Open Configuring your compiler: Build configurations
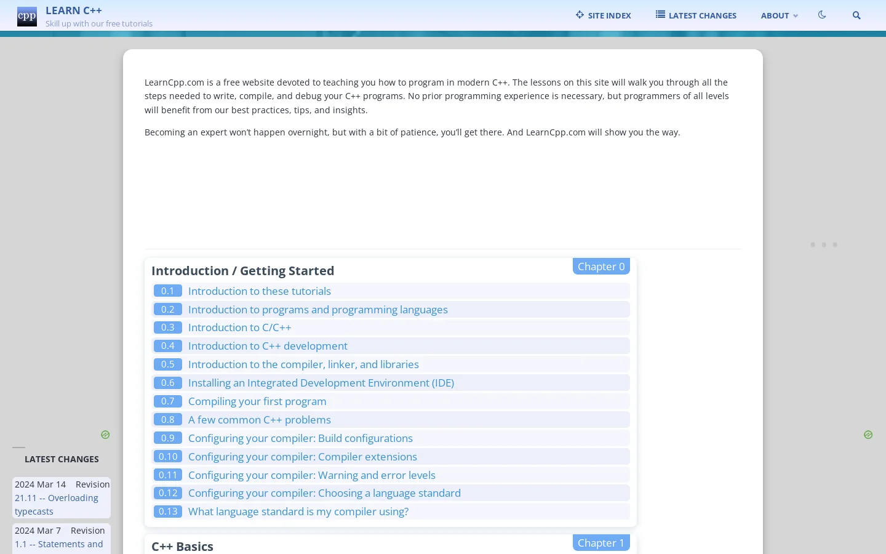The width and height of the screenshot is (886, 554). [300, 438]
